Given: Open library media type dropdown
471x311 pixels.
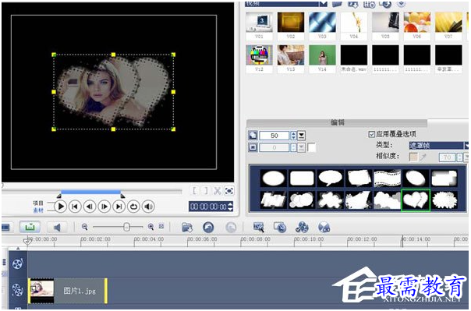Looking at the screenshot, I should pyautogui.click(x=323, y=4).
